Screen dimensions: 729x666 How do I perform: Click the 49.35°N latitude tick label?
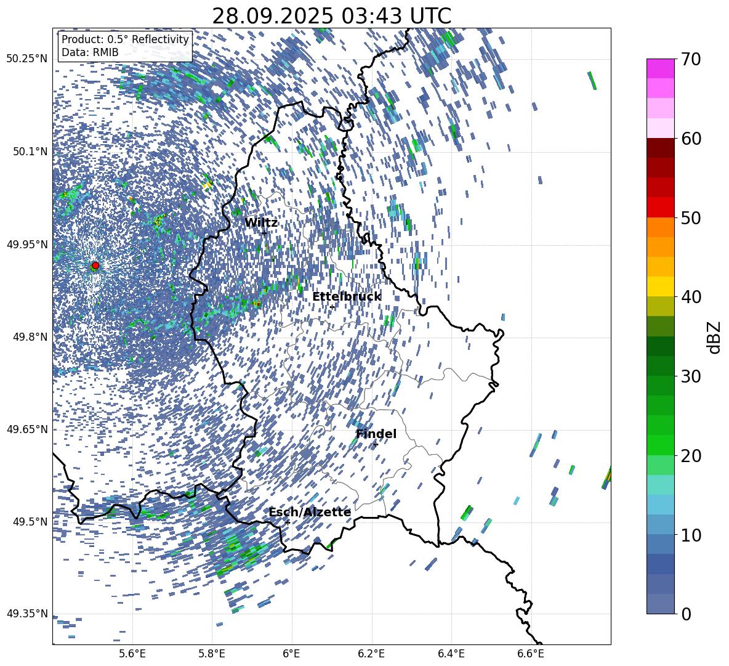point(28,614)
